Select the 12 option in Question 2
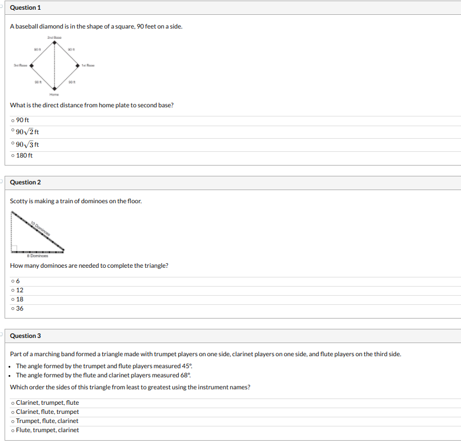 13,289
